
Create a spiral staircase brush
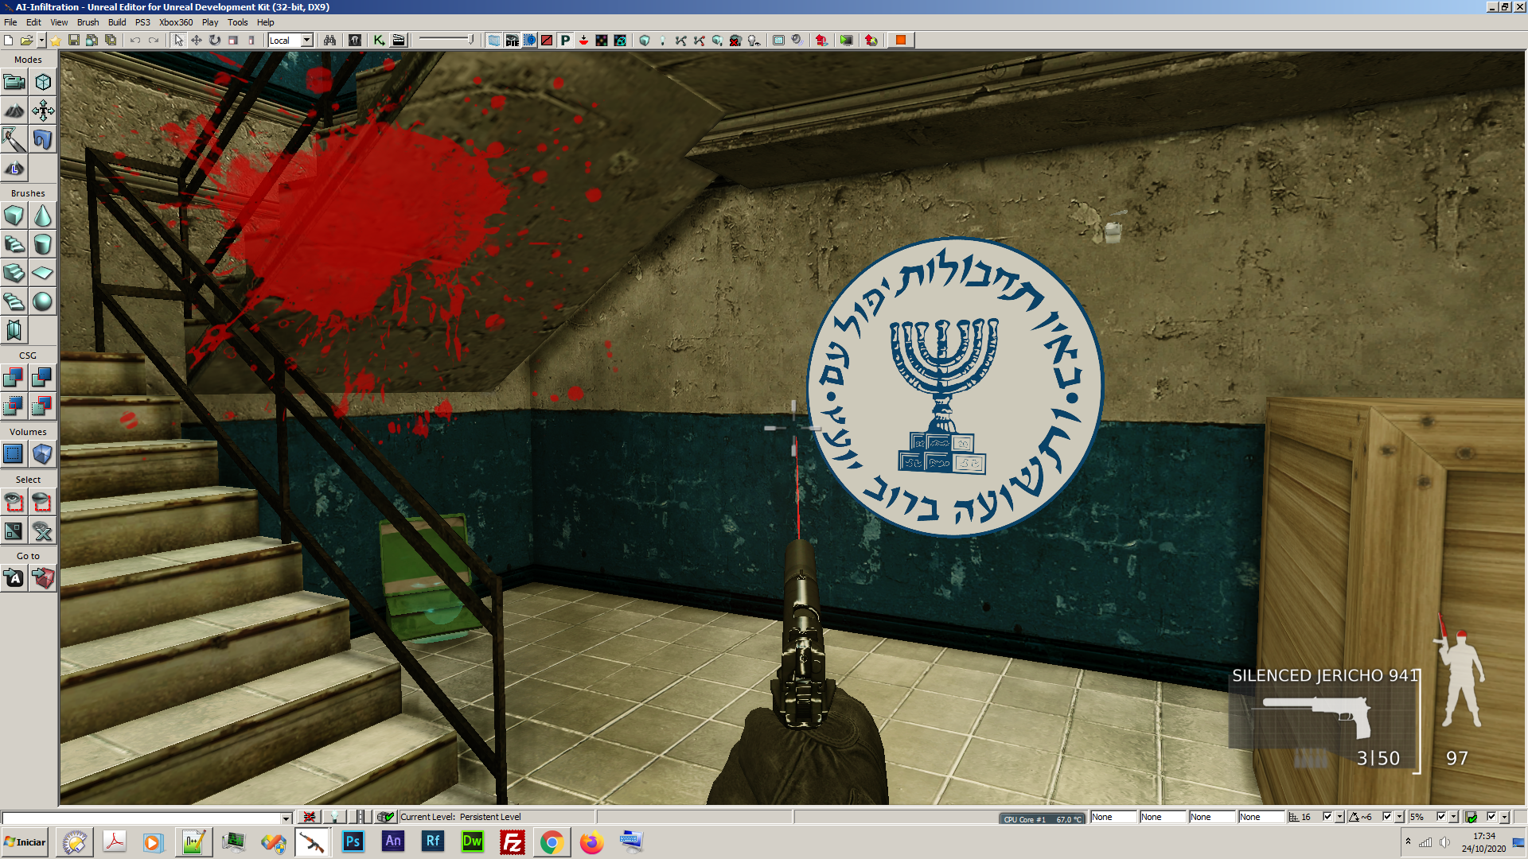click(x=14, y=301)
